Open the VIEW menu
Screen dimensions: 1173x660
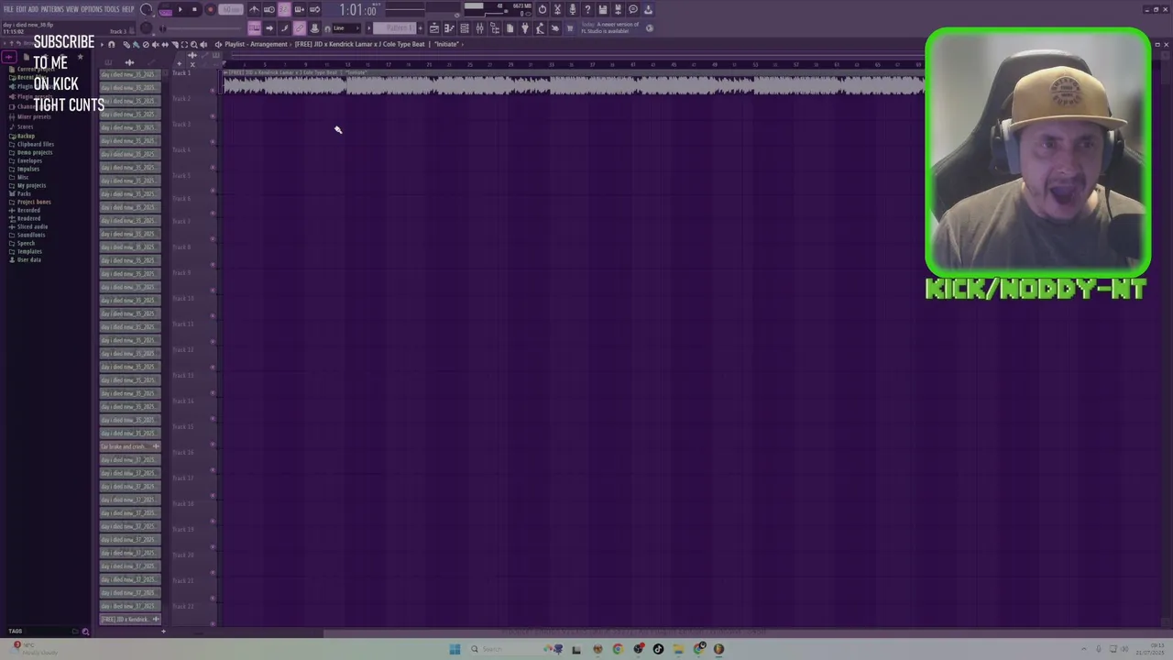tap(72, 9)
